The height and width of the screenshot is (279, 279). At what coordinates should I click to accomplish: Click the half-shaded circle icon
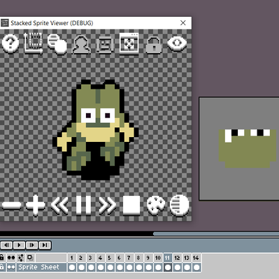[180, 206]
